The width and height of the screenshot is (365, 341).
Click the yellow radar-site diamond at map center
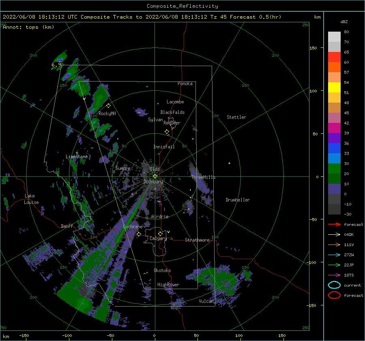click(x=155, y=176)
